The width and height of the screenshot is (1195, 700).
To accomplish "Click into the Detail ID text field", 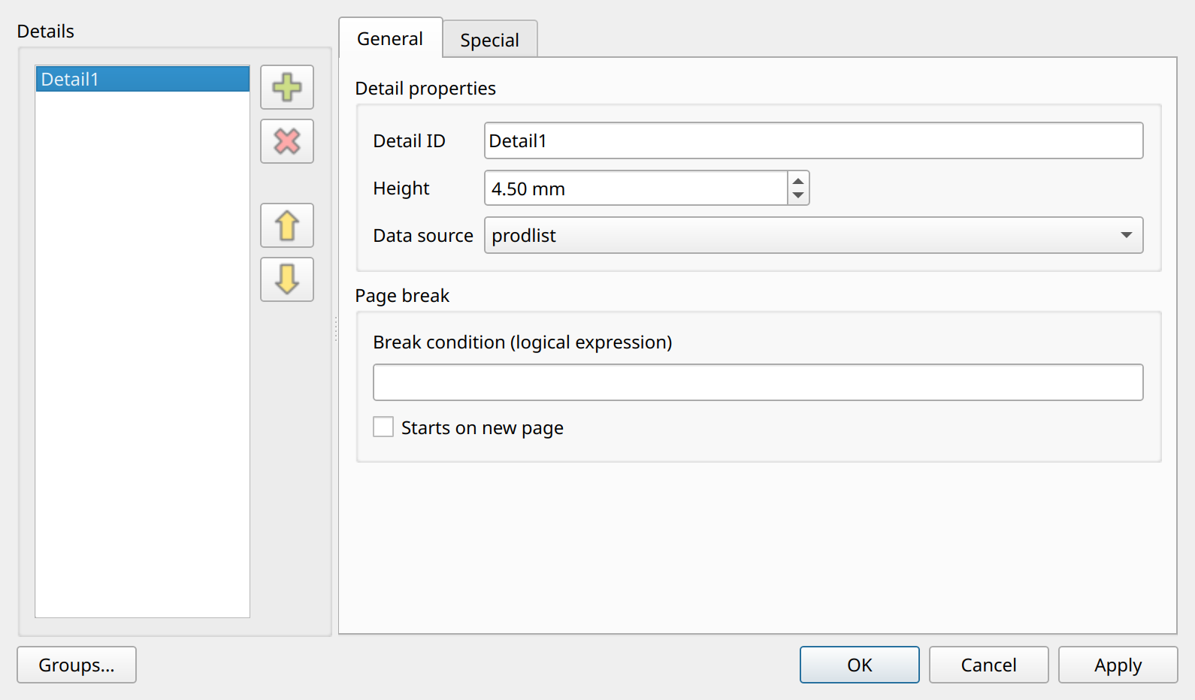I will [813, 140].
